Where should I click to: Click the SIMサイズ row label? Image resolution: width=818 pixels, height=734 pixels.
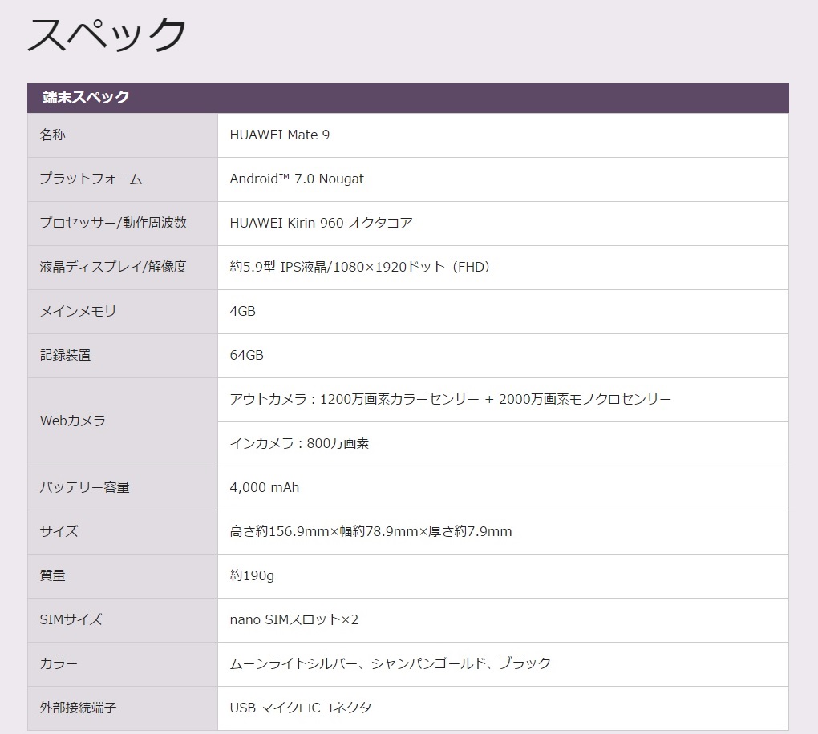pos(71,619)
